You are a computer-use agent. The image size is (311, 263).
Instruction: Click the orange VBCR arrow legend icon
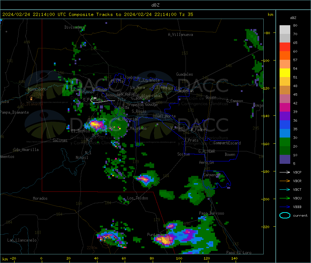coord(285,181)
